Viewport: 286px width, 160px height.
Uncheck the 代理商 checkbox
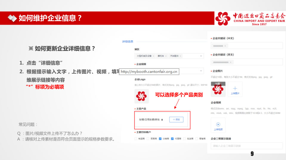[x=172, y=139]
